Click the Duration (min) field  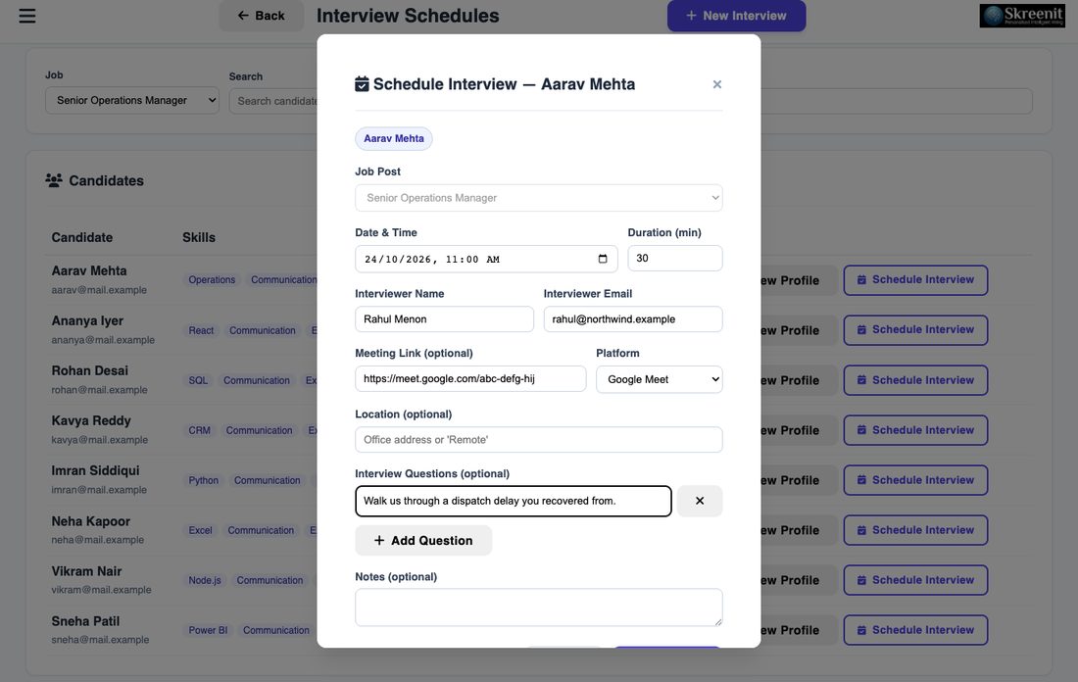(674, 259)
